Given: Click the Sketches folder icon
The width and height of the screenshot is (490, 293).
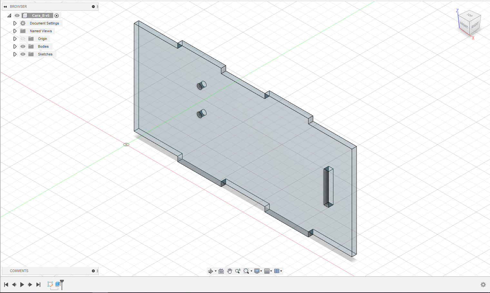Looking at the screenshot, I should [x=31, y=54].
